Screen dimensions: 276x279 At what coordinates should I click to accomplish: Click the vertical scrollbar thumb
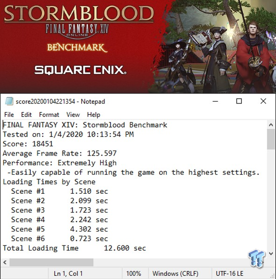tap(271, 139)
